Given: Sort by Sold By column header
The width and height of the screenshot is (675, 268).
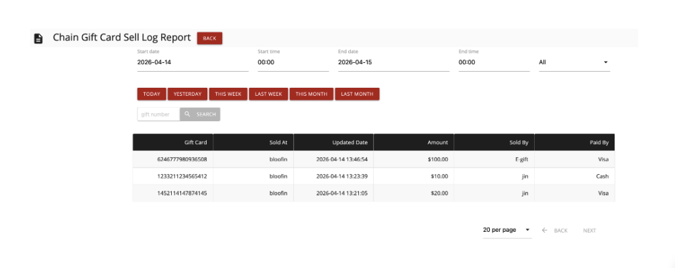Looking at the screenshot, I should tap(495, 143).
